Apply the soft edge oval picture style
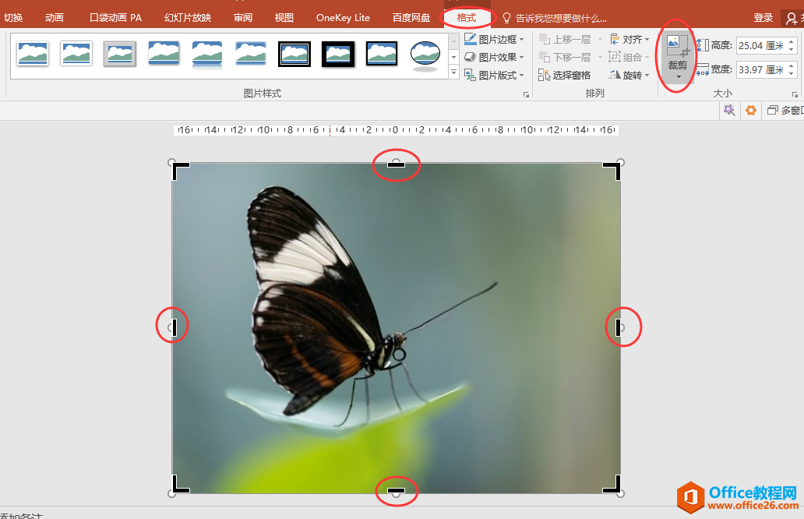804x519 pixels. (x=425, y=54)
